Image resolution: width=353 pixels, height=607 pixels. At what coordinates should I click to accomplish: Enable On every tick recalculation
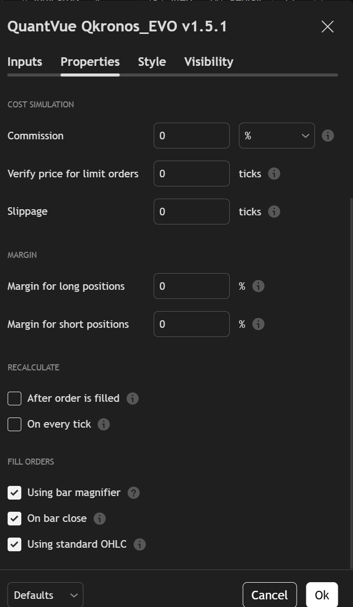point(15,425)
